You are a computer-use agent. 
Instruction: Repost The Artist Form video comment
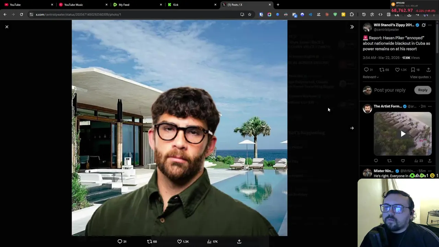point(389,161)
